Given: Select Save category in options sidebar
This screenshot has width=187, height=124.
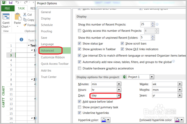Looking at the screenshot, I should (44, 38).
